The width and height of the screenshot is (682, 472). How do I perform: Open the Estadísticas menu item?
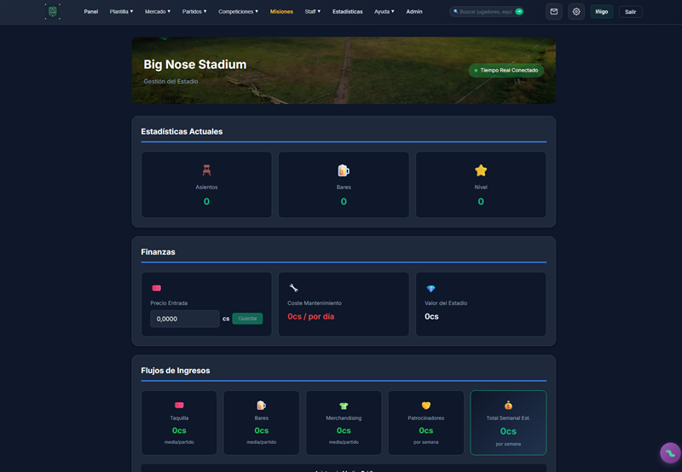[x=347, y=12]
